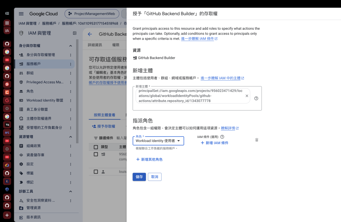Click the back arrow beside GitHub Backend title

pos(90,34)
